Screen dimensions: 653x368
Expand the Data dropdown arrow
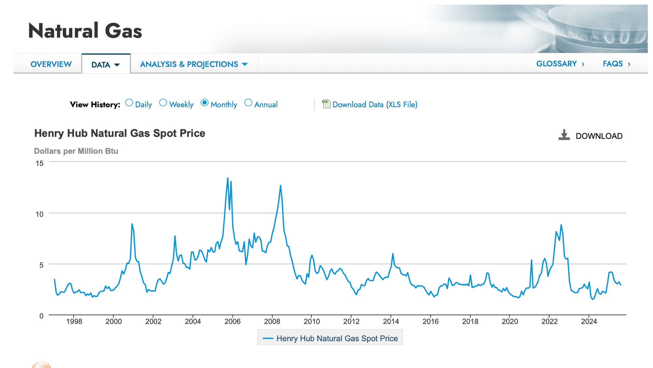pos(117,65)
